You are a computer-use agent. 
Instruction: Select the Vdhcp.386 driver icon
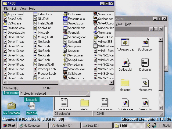click(95, 42)
